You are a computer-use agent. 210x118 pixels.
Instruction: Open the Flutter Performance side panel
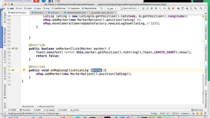click(x=206, y=75)
